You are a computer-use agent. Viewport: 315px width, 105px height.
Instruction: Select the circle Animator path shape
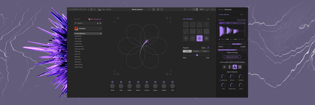(193, 25)
